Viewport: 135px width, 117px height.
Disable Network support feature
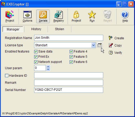point(36,62)
